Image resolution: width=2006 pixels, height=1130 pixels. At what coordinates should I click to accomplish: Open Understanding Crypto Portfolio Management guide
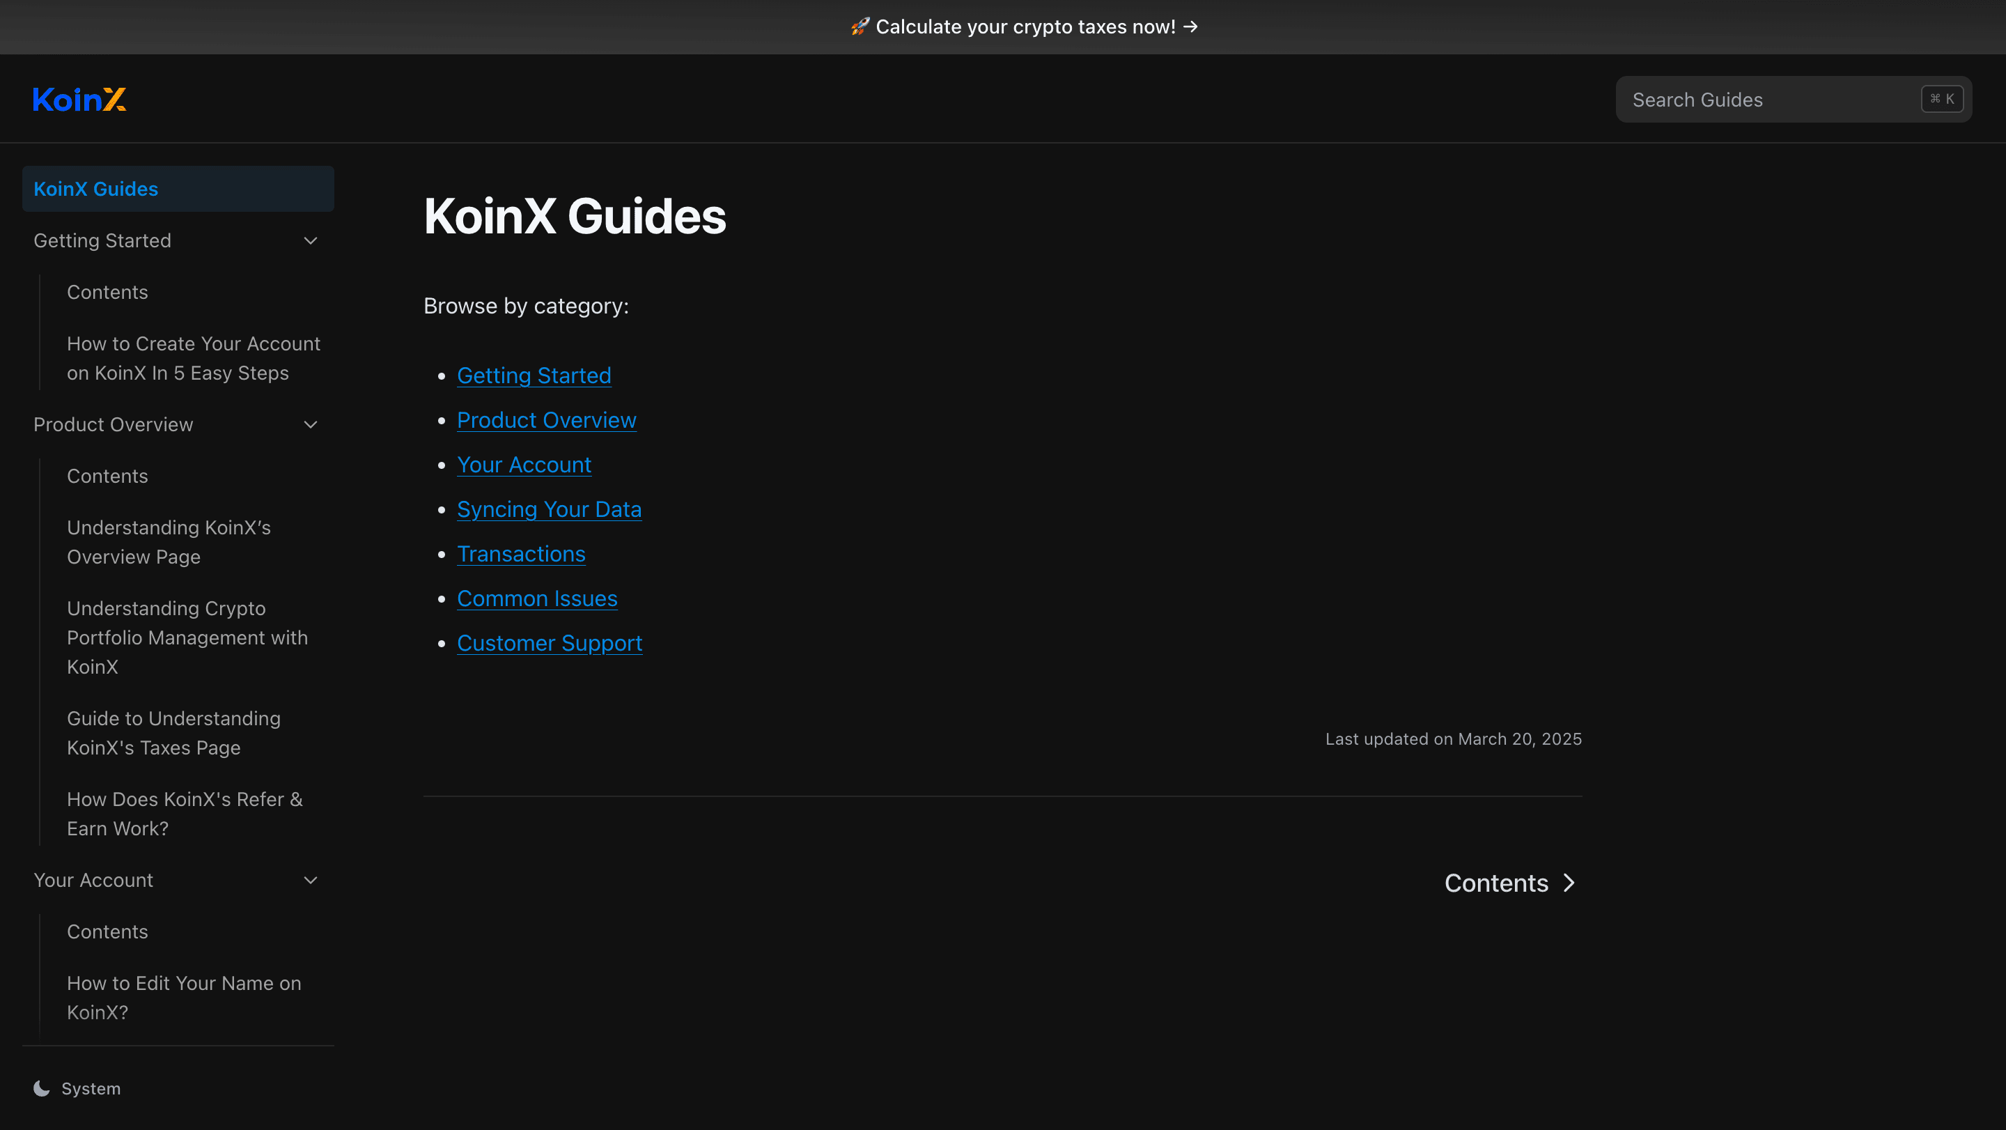[187, 637]
